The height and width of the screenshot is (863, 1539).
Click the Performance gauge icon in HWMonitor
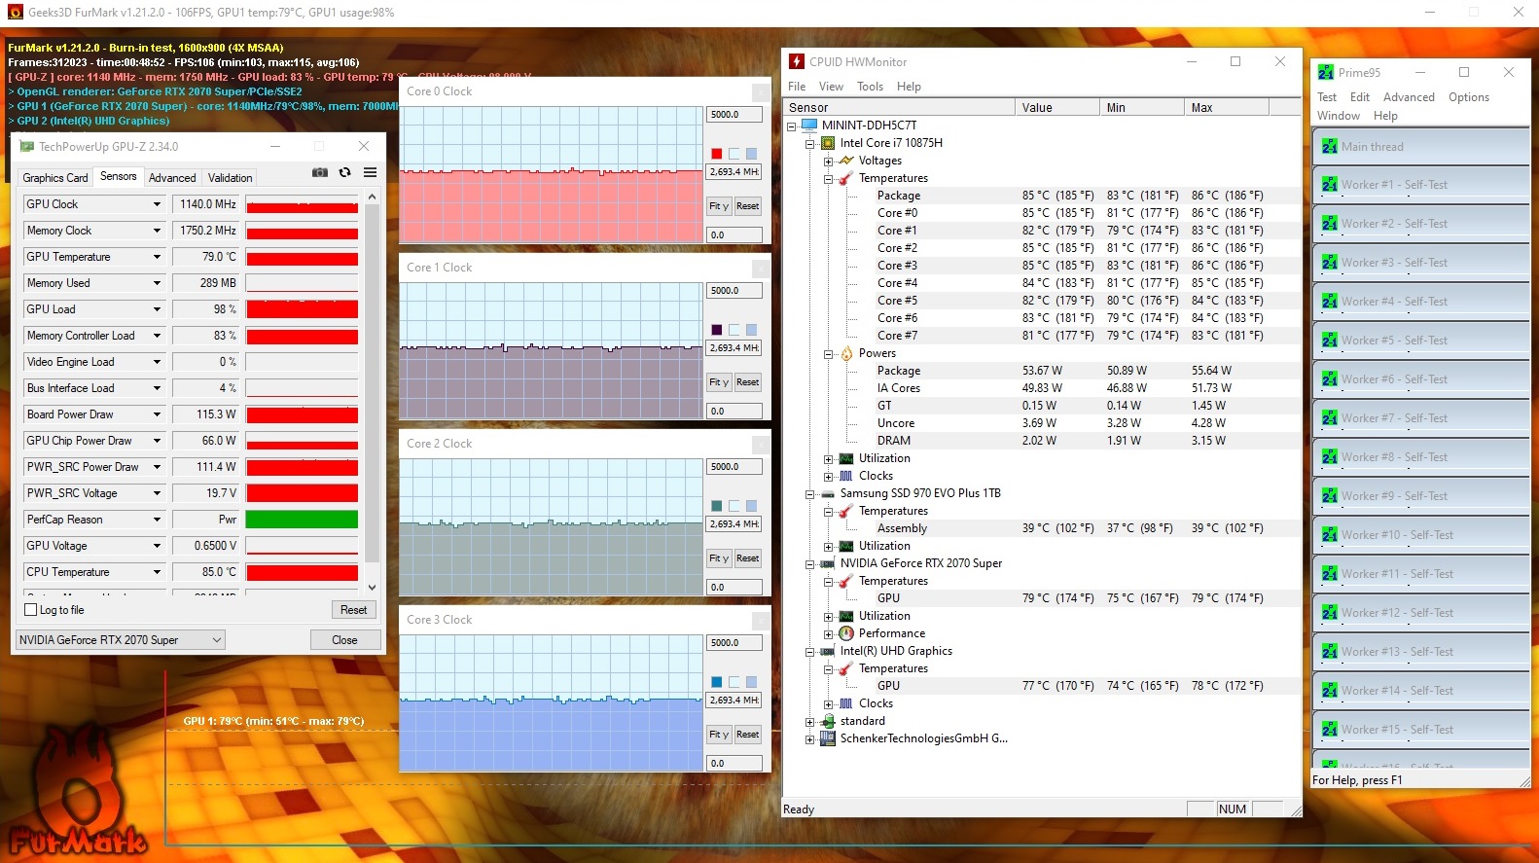tap(846, 633)
